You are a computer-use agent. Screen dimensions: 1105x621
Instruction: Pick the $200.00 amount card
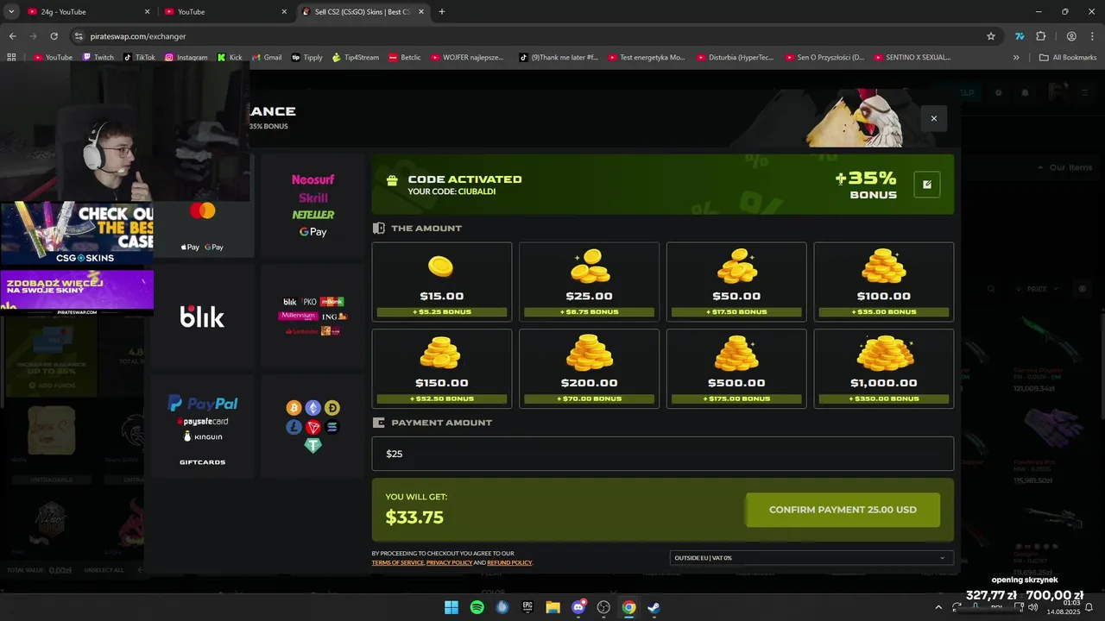(x=589, y=368)
